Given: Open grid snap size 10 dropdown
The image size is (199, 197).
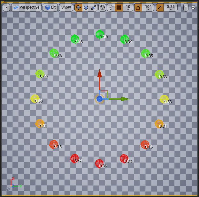Looking at the screenshot, I should [x=128, y=7].
